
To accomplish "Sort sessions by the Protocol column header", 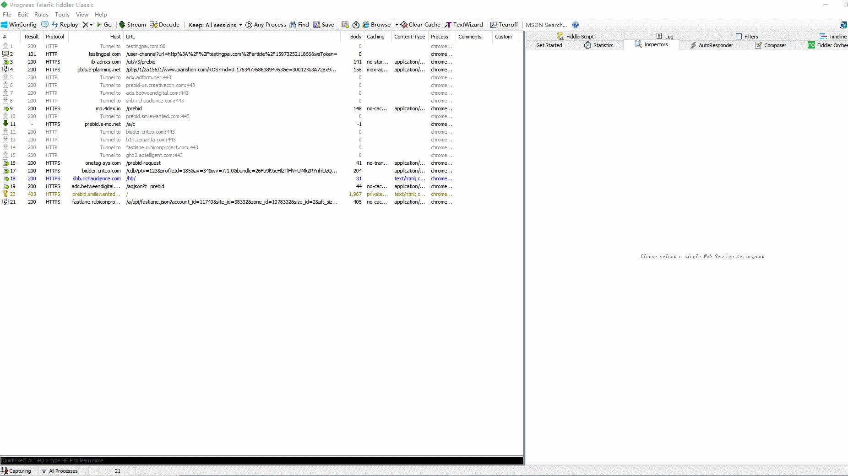I will [x=55, y=37].
